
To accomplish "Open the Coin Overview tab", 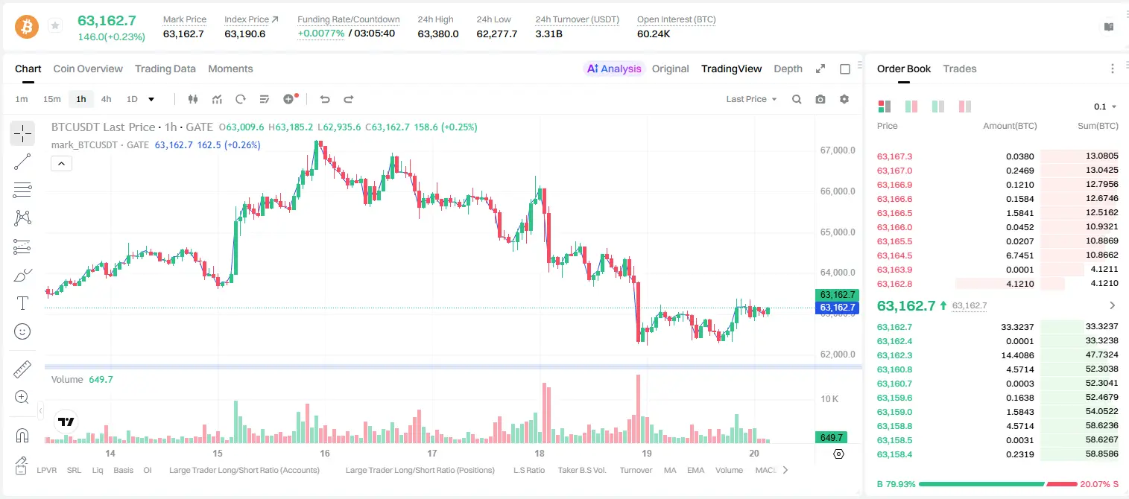I will click(x=88, y=69).
